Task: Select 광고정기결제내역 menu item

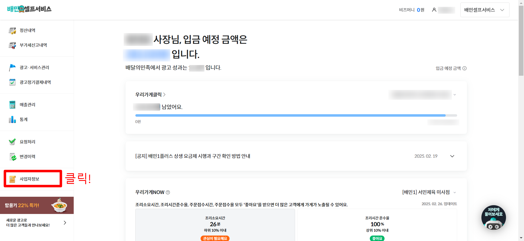Action: point(35,82)
